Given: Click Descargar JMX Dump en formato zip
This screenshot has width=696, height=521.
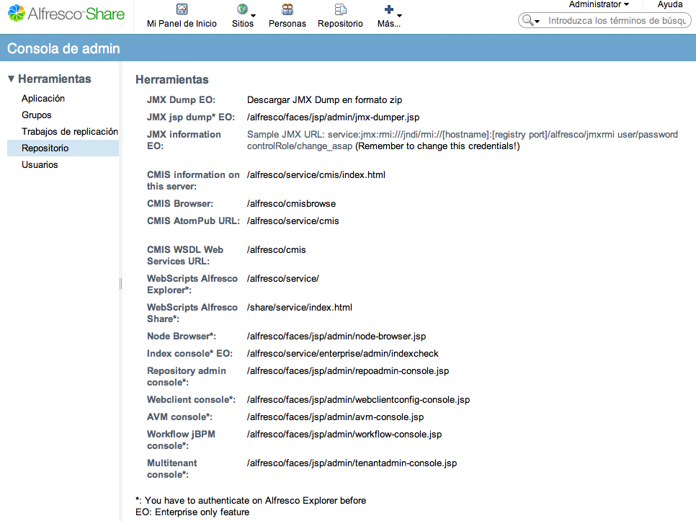Looking at the screenshot, I should point(324,100).
